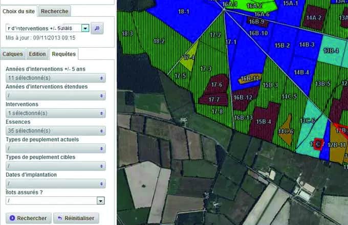Image resolution: width=348 pixels, height=225 pixels.
Task: Select blue parcel 15B-2
Action: 282,46
